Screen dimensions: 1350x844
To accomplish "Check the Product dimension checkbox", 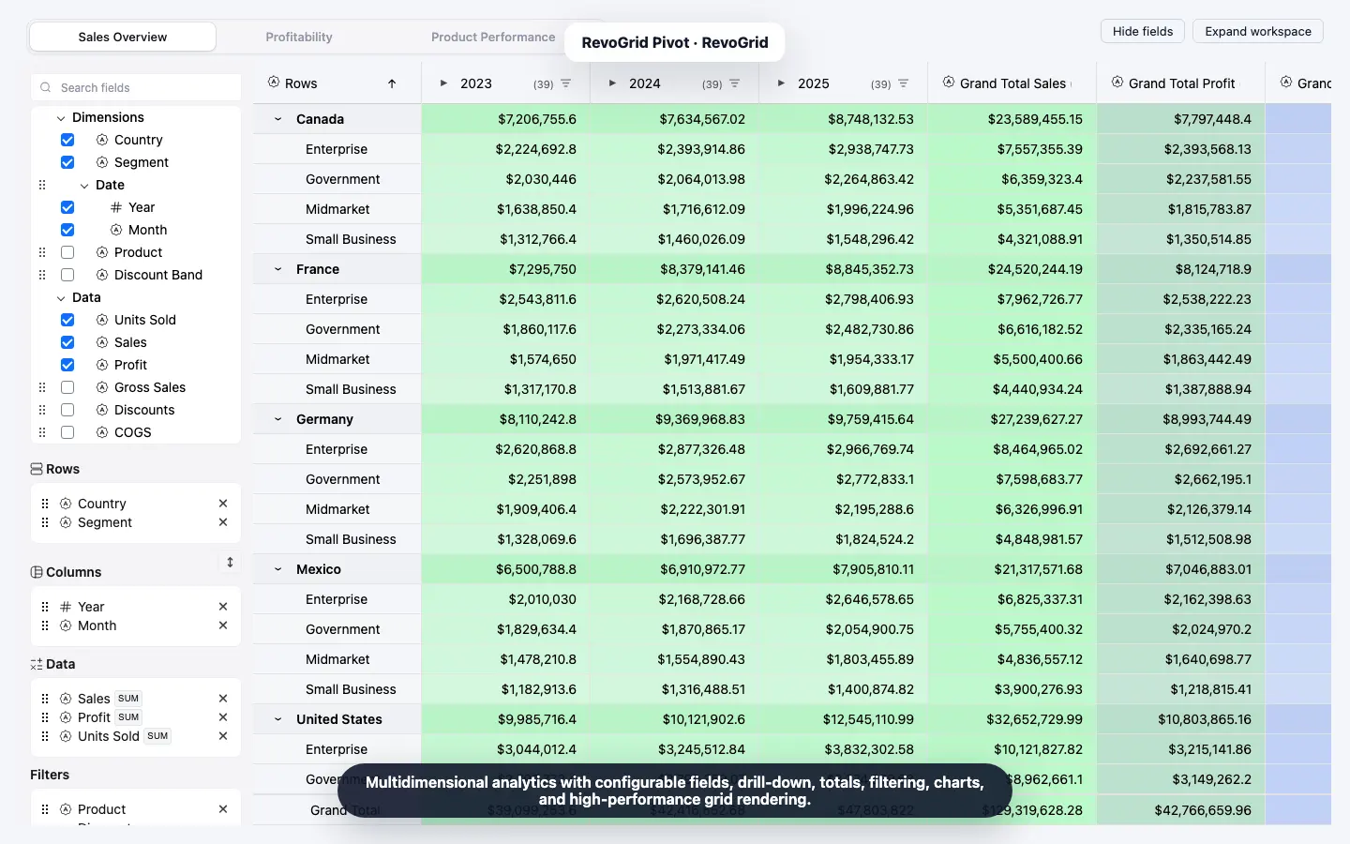I will (x=67, y=252).
